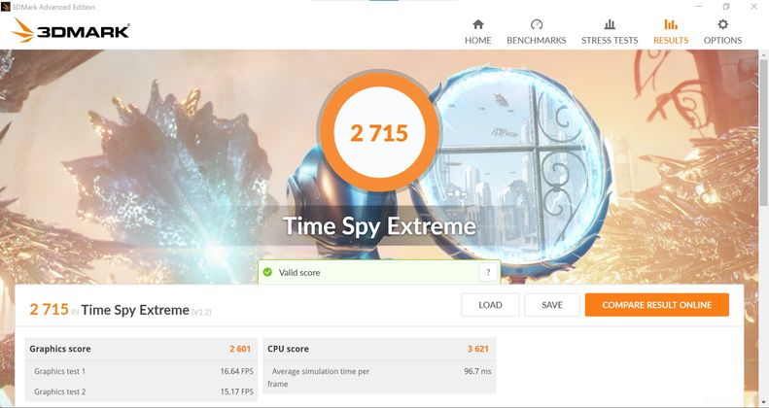Open the Home icon in the navigation
The image size is (769, 408).
478,24
